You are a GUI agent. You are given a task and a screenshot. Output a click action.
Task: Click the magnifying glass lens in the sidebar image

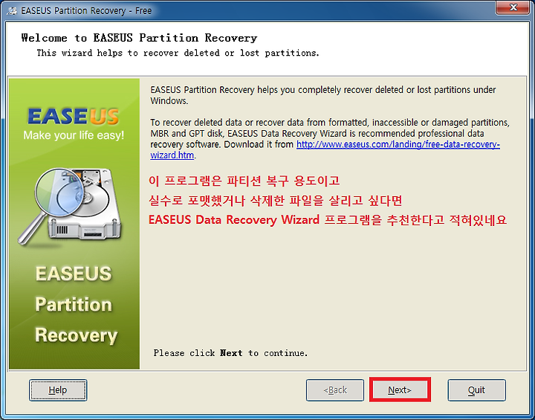pyautogui.click(x=59, y=190)
